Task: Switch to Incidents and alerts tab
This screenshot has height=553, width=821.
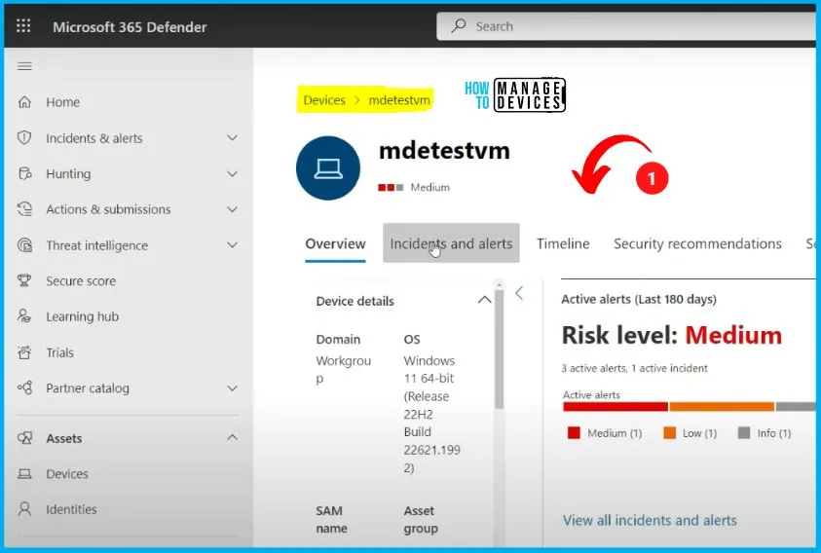Action: click(x=451, y=243)
